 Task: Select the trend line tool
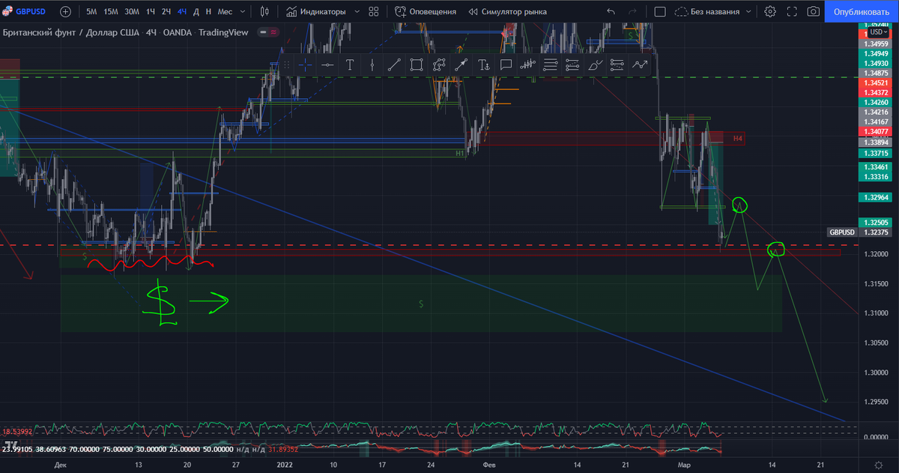pos(394,65)
